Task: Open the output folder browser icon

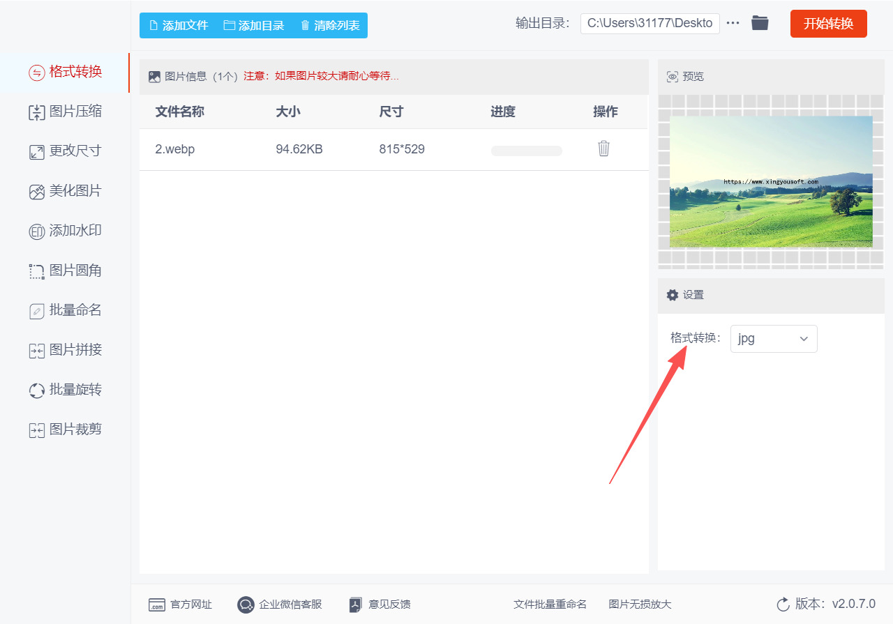Action: pyautogui.click(x=760, y=22)
